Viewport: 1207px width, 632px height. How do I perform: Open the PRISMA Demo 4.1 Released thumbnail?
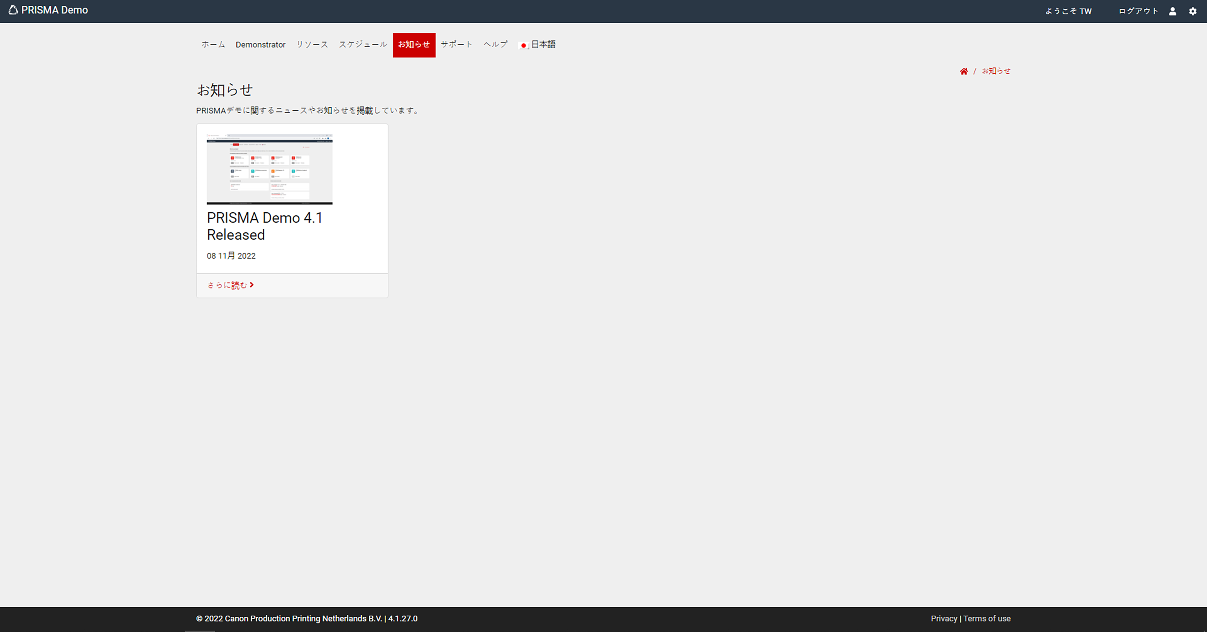coord(269,169)
